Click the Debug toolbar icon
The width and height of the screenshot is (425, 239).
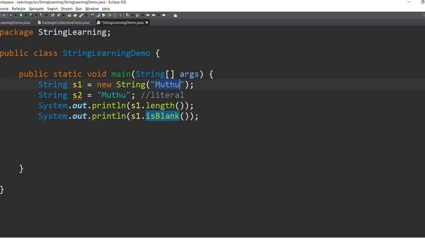pyautogui.click(x=11, y=15)
